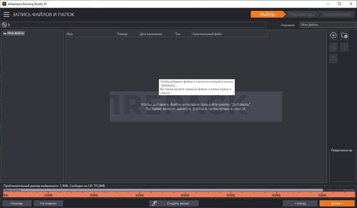357x208 pixels.
Task: Sort by the Размер column header
Action: tap(127, 34)
